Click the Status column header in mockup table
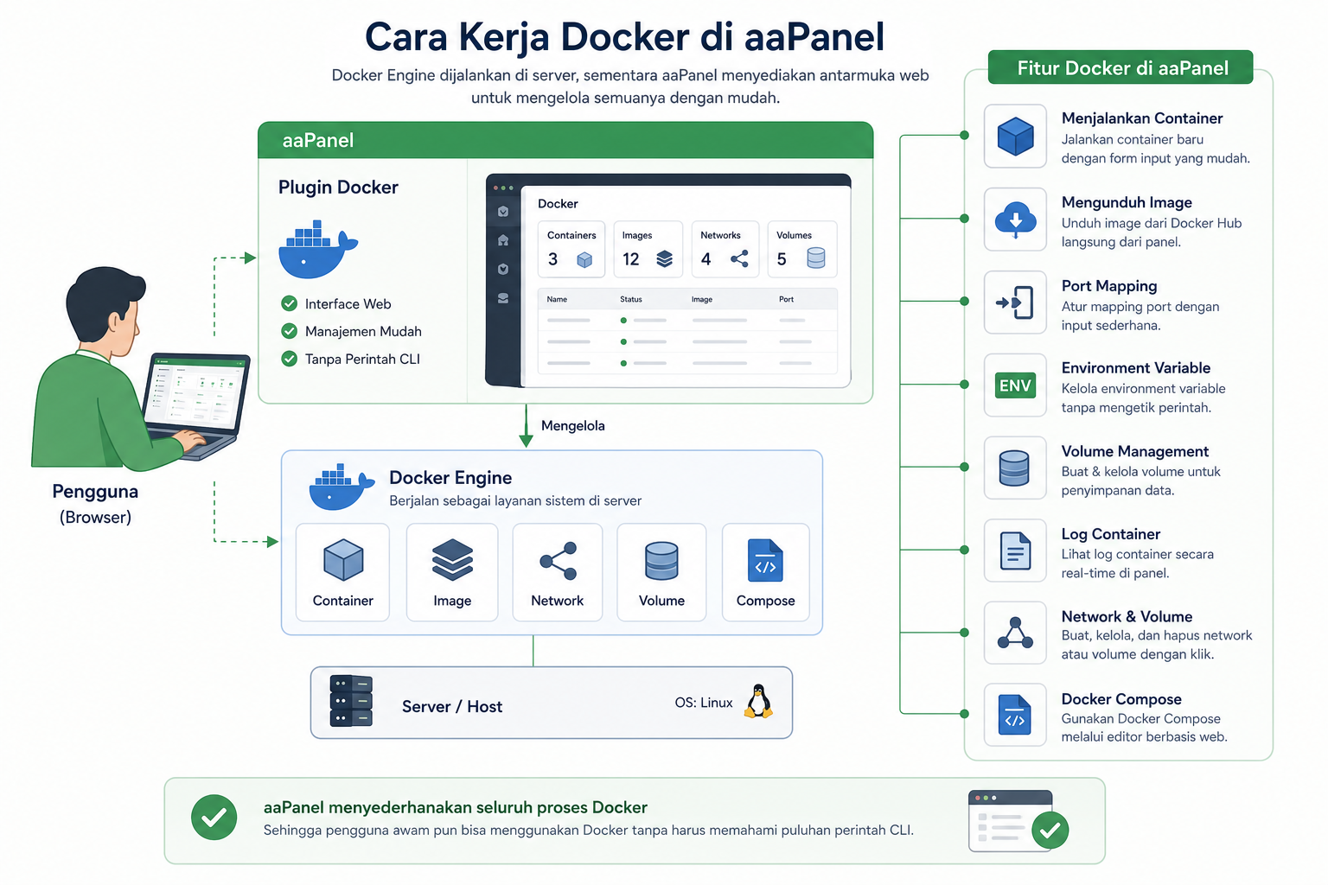This screenshot has height=885, width=1328. pyautogui.click(x=631, y=299)
